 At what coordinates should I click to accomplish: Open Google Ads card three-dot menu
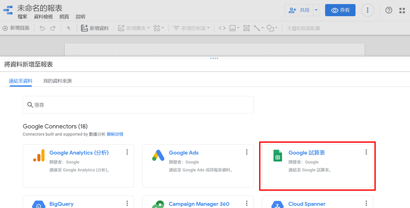[247, 152]
